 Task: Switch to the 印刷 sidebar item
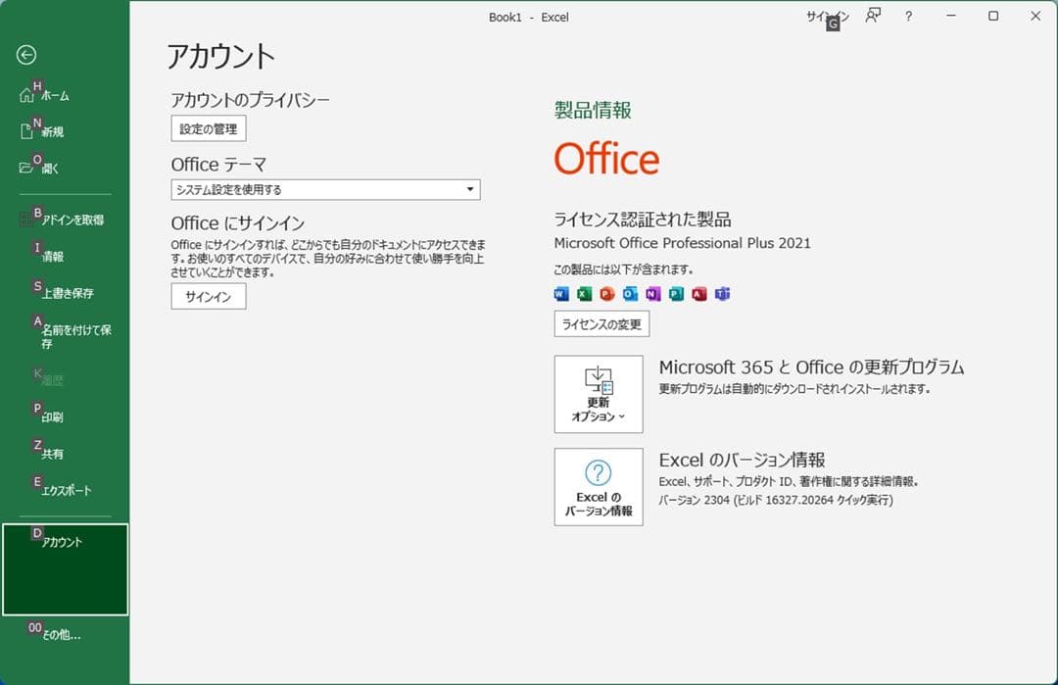(x=54, y=416)
